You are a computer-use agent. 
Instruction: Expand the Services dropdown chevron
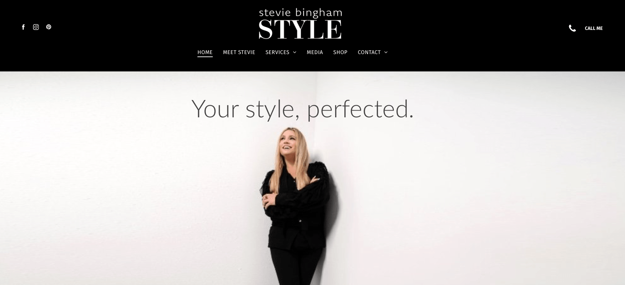point(295,52)
